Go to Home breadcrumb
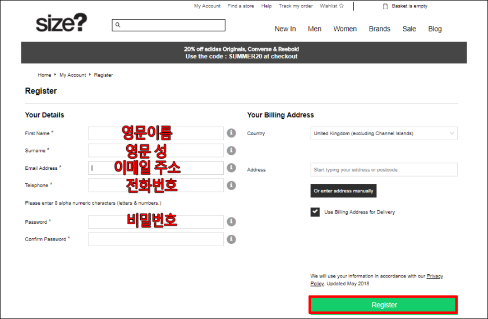488x319 pixels. pos(44,75)
